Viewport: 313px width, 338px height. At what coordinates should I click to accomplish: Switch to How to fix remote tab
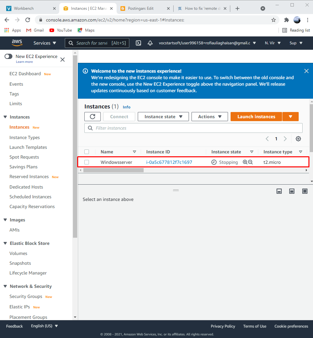[x=202, y=8]
